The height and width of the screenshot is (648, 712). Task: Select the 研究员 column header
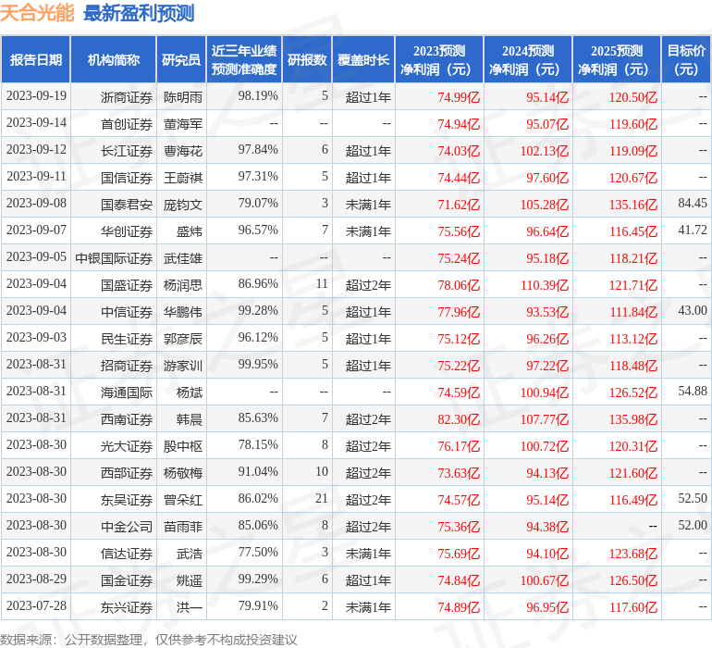(181, 59)
